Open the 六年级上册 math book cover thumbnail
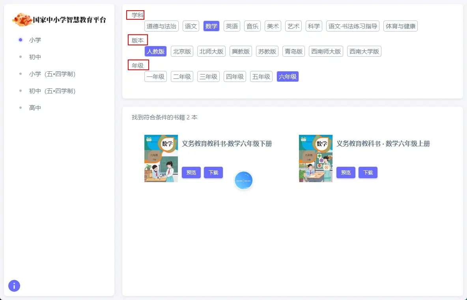The image size is (467, 300). 316,158
